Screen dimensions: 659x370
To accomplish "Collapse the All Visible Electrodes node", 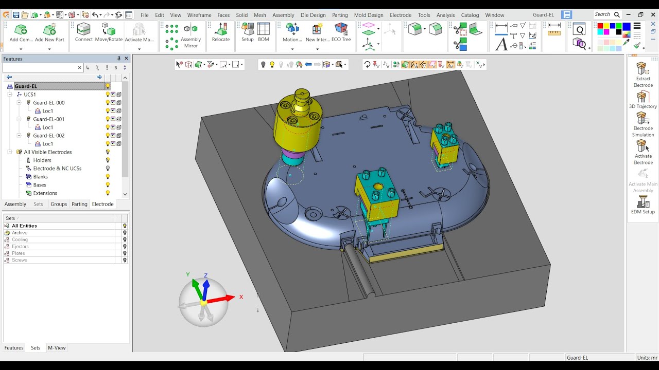I will pos(10,152).
